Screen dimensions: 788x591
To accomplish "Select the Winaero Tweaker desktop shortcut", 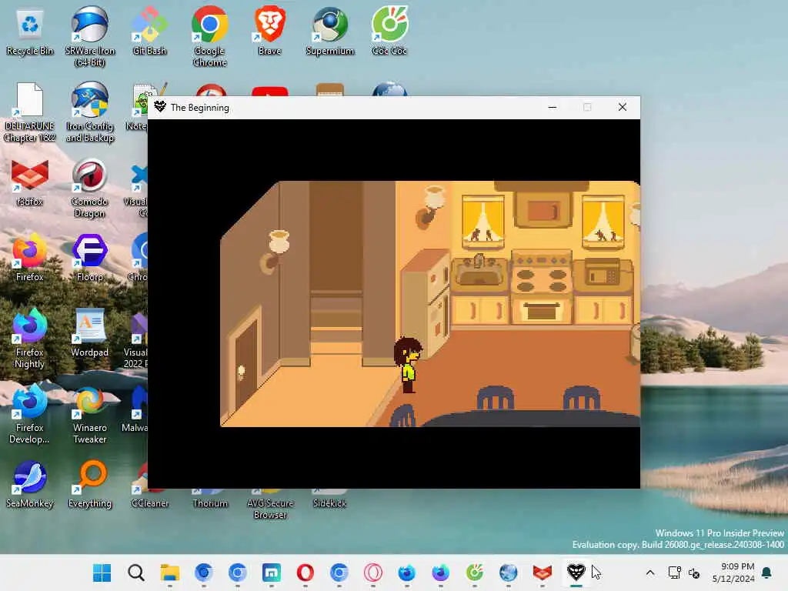I will [x=90, y=415].
